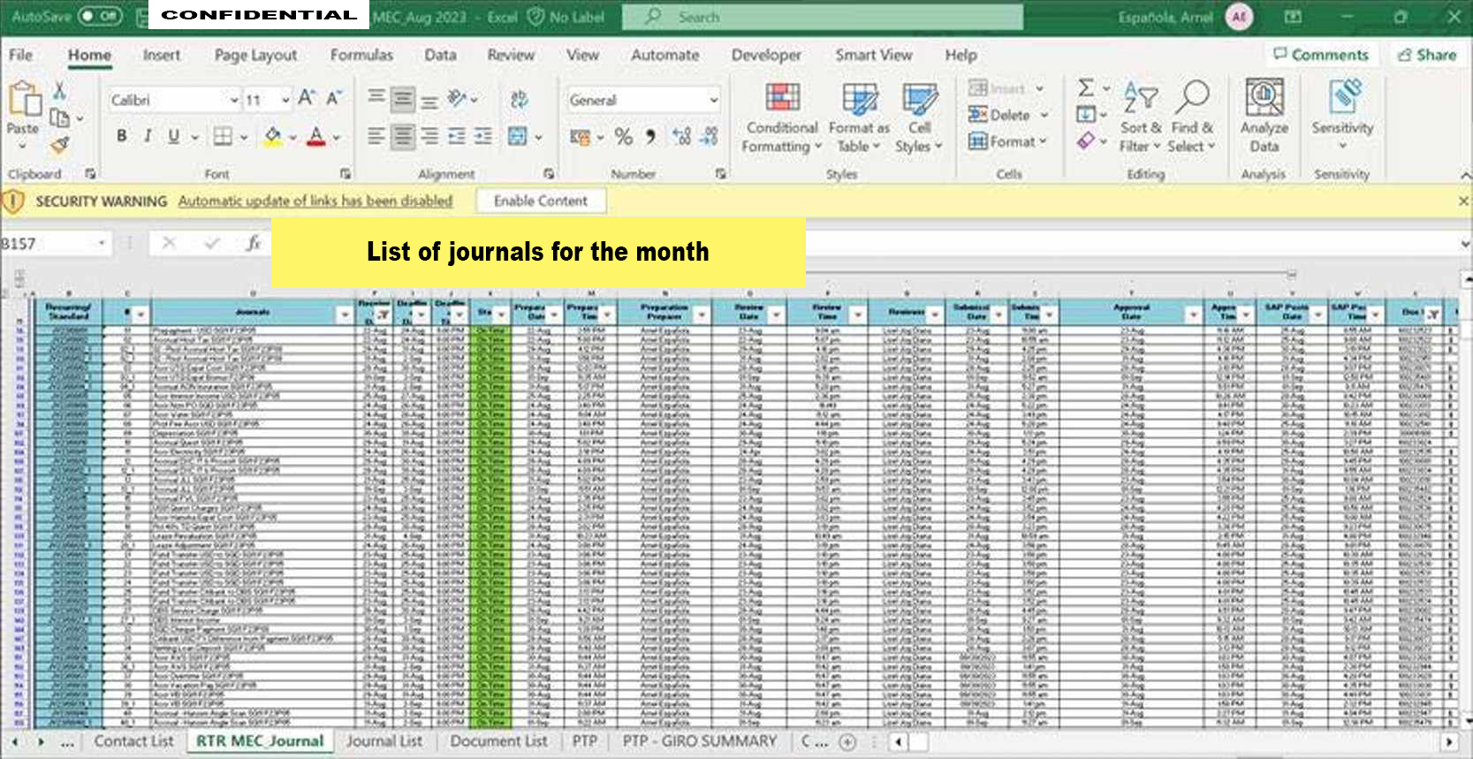Click Decrease Decimal icon

click(709, 136)
